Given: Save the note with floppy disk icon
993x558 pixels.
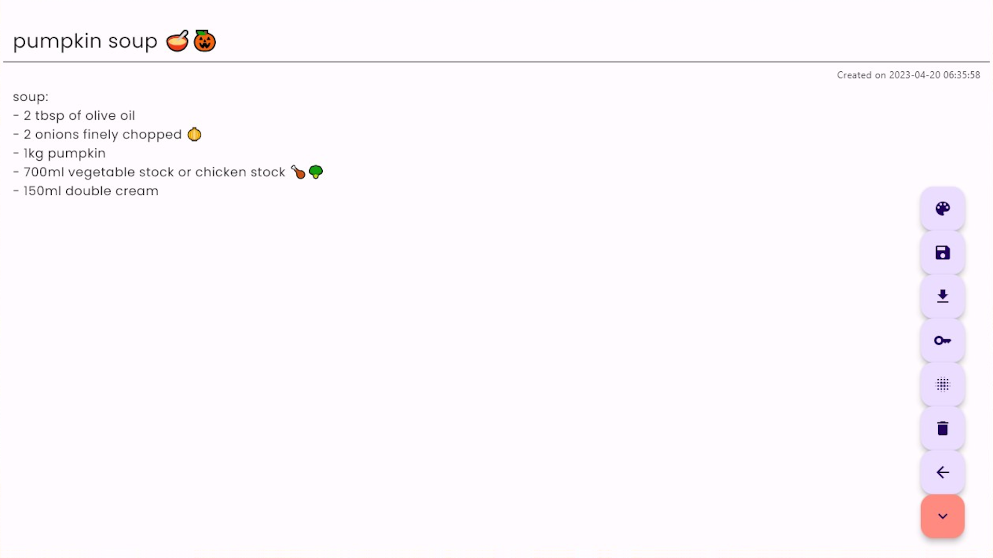Looking at the screenshot, I should [942, 253].
